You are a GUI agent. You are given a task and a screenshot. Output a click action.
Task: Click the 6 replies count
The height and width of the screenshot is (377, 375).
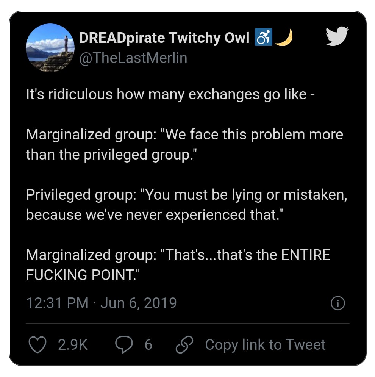click(148, 345)
